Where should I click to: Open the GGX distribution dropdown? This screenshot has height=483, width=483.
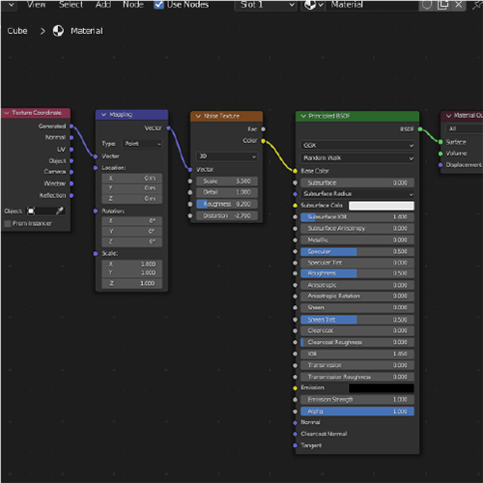tap(357, 146)
